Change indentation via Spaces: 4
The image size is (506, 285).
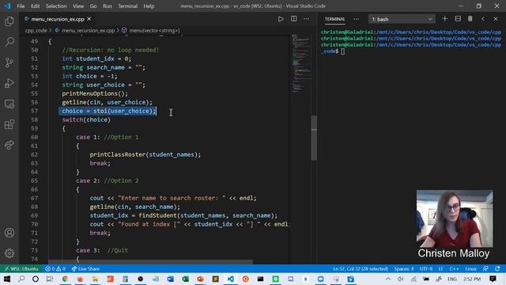pyautogui.click(x=404, y=268)
